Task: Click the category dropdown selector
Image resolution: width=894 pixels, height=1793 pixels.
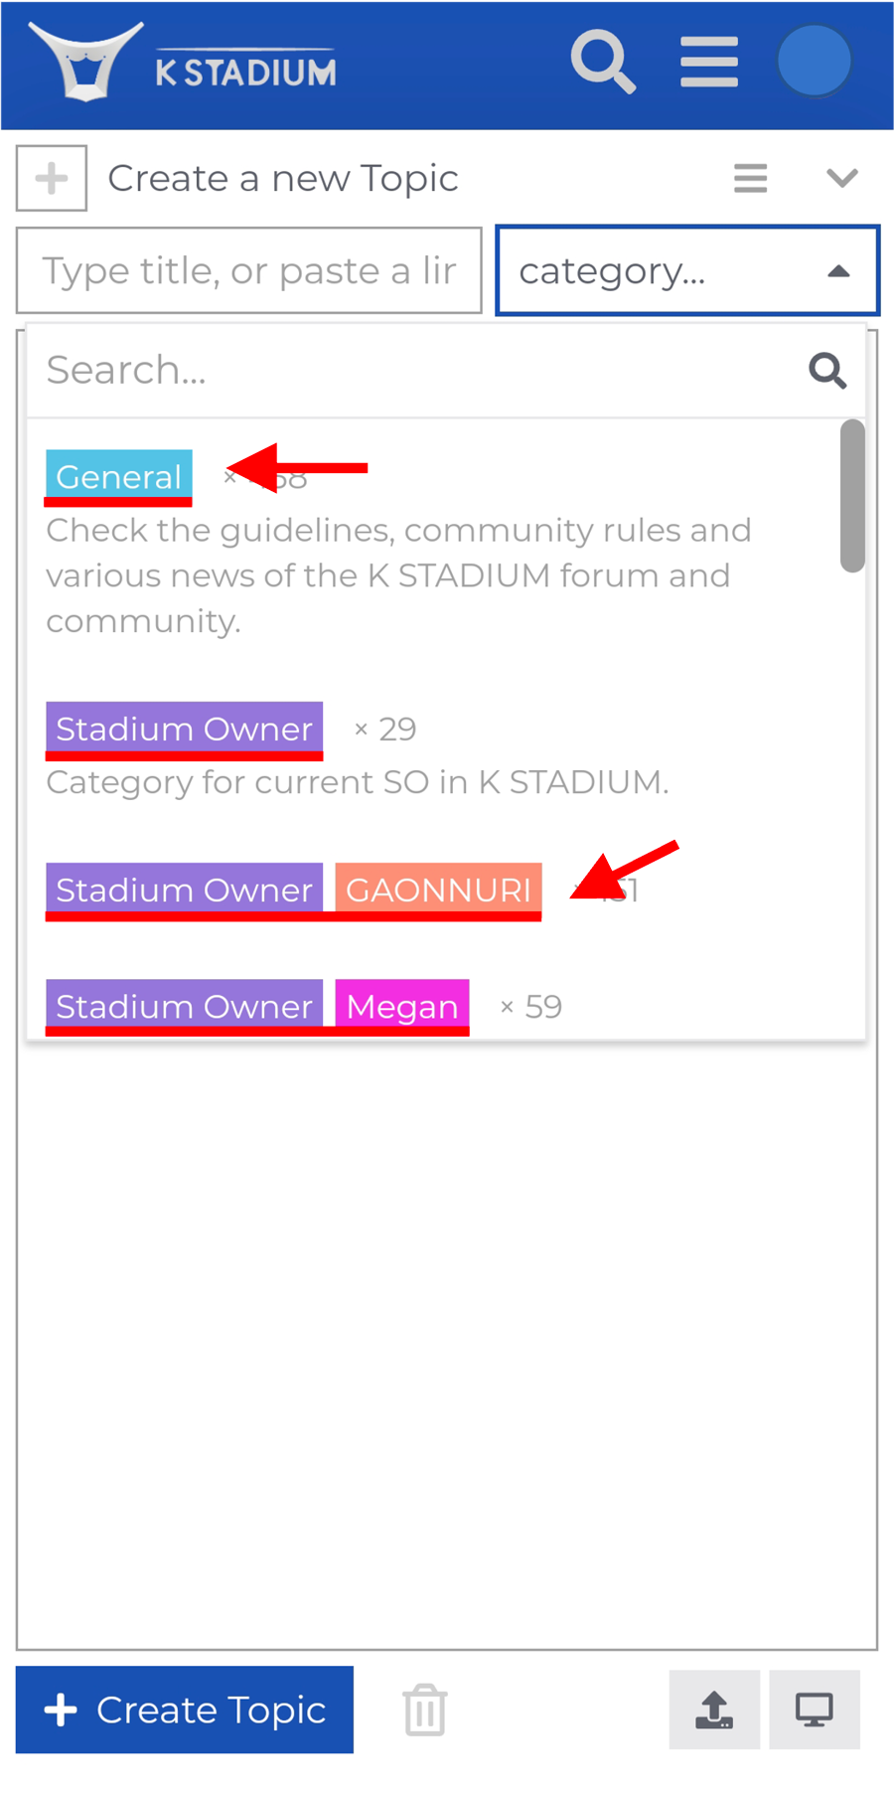Action: click(x=686, y=270)
